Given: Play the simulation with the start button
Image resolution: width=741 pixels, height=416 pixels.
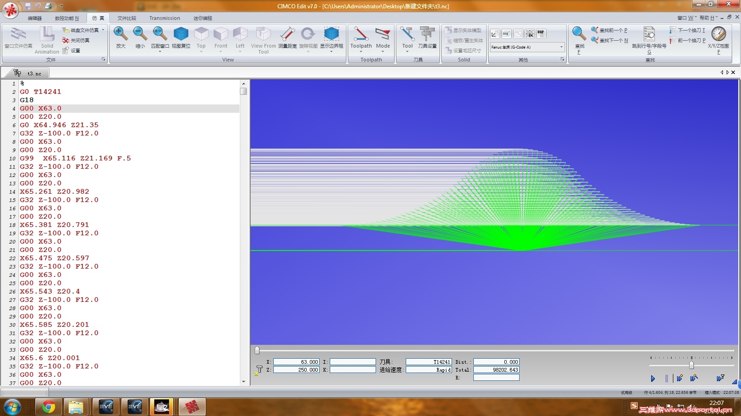Looking at the screenshot, I should [653, 379].
